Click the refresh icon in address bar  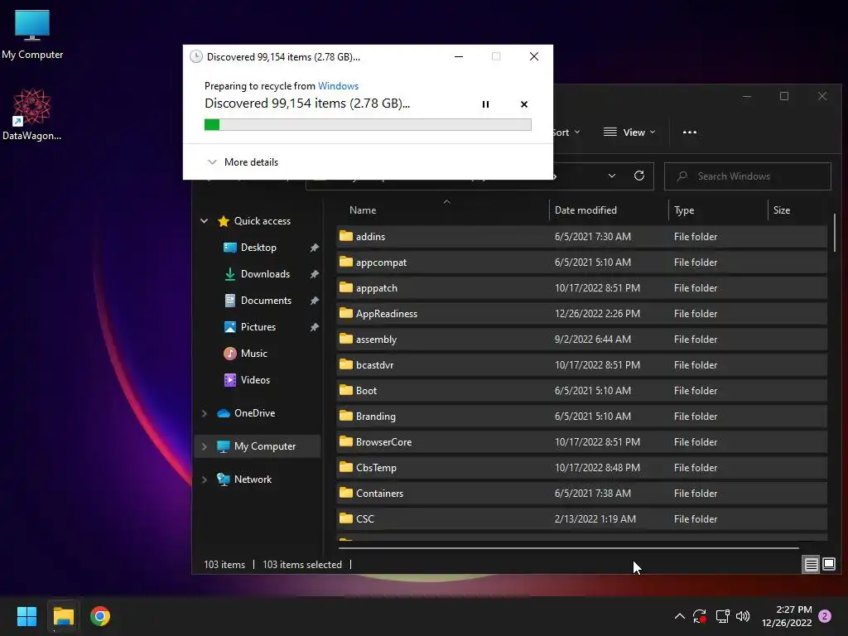[x=638, y=176]
